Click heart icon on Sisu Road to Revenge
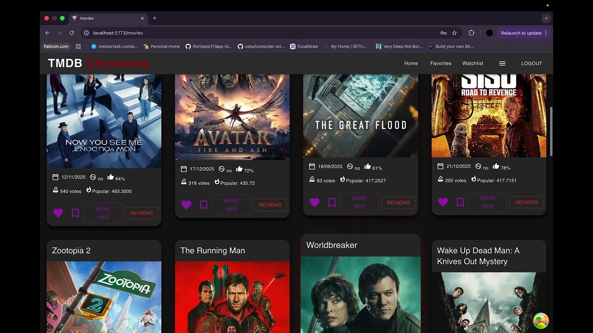593x333 pixels. point(443,202)
